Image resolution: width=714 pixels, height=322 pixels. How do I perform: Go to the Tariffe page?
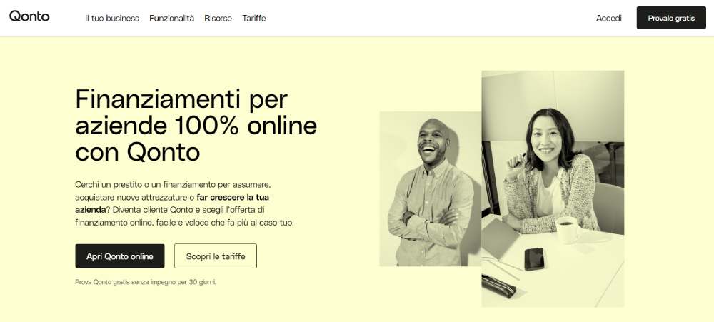tap(254, 19)
